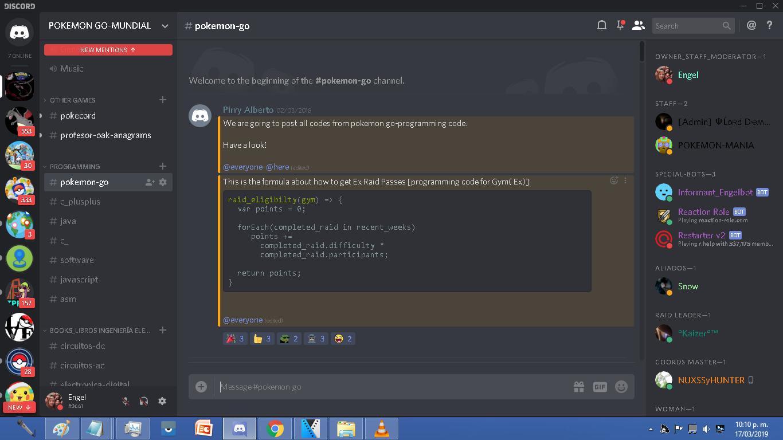The height and width of the screenshot is (440, 783).
Task: Toggle the fourth reaction showing 3
Action: point(316,339)
